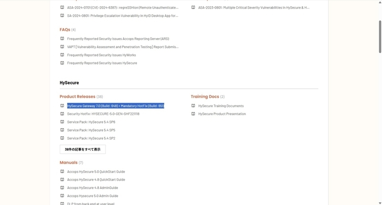Open Accops HySecure 4.8 QuickStart Guide
The height and width of the screenshot is (205, 382).
click(96, 179)
